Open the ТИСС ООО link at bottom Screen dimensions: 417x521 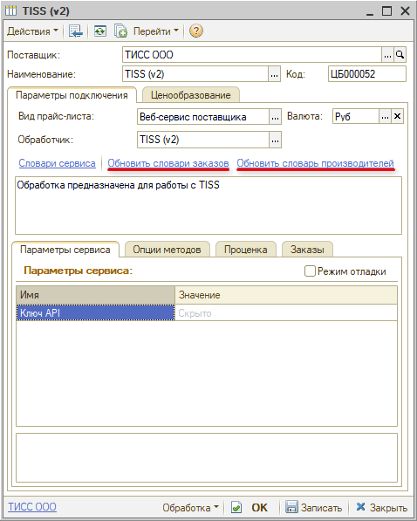pyautogui.click(x=32, y=507)
